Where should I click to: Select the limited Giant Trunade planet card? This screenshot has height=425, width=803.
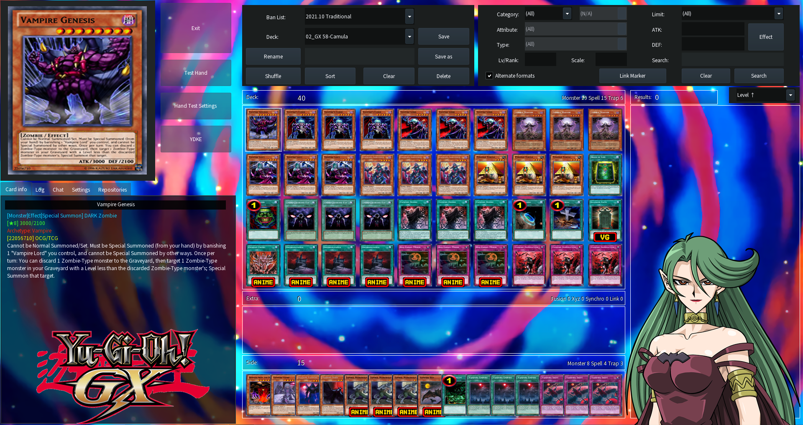(x=529, y=220)
